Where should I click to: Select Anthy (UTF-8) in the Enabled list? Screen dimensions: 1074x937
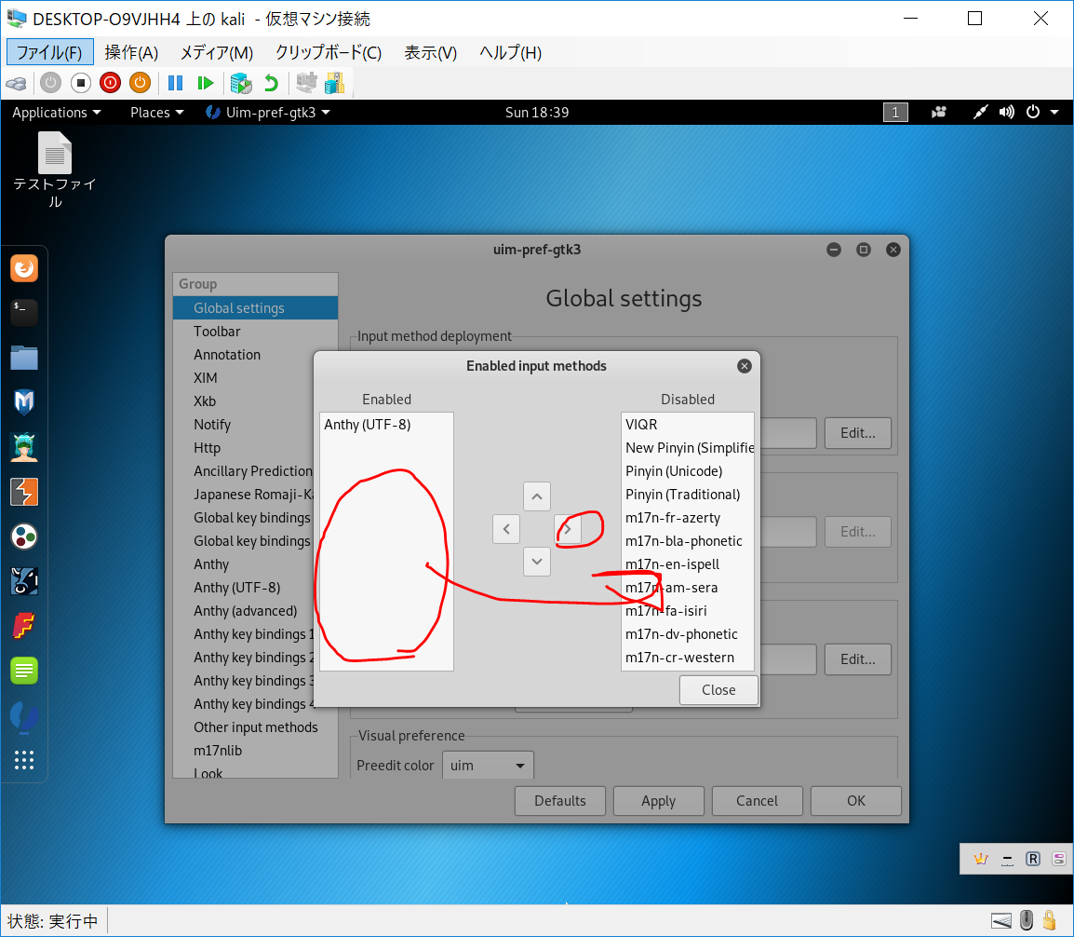[x=368, y=425]
